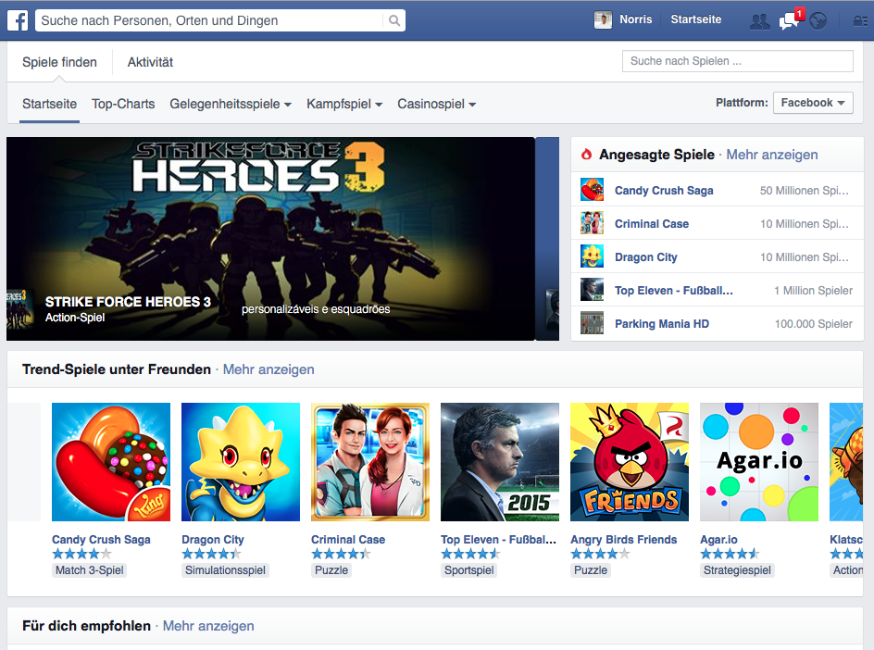Focus the Suche nach Personen search field

point(211,20)
